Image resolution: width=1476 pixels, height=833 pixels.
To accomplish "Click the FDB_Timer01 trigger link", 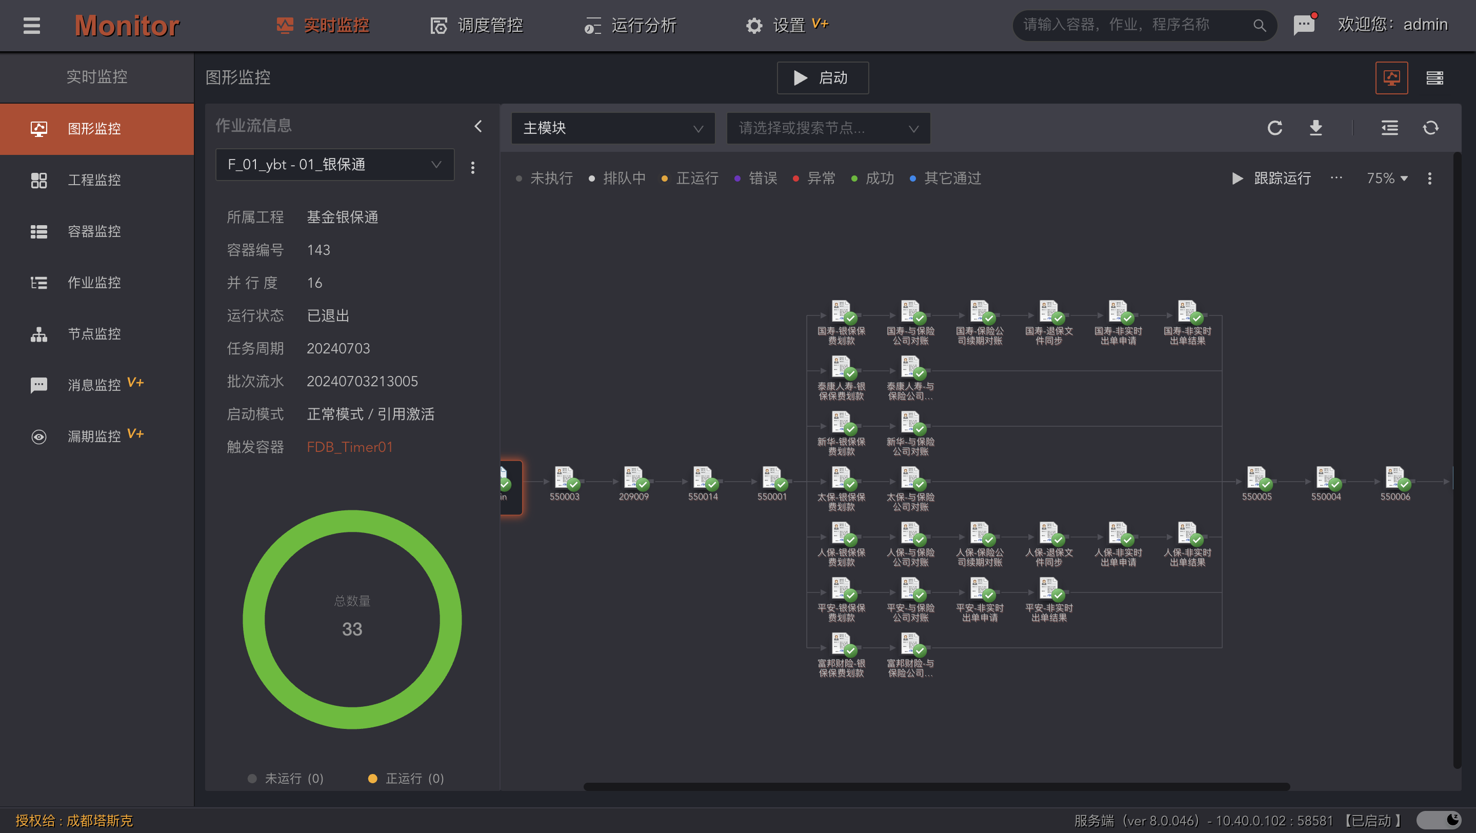I will pos(350,447).
